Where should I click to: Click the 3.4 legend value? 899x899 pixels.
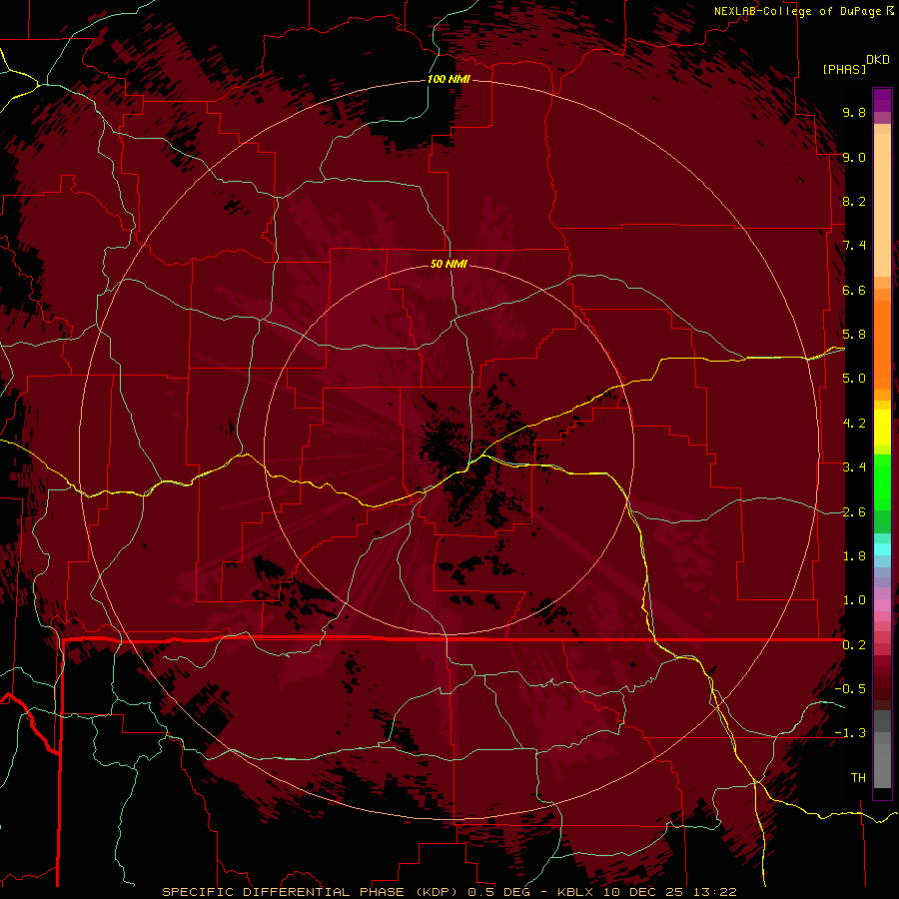coord(854,467)
